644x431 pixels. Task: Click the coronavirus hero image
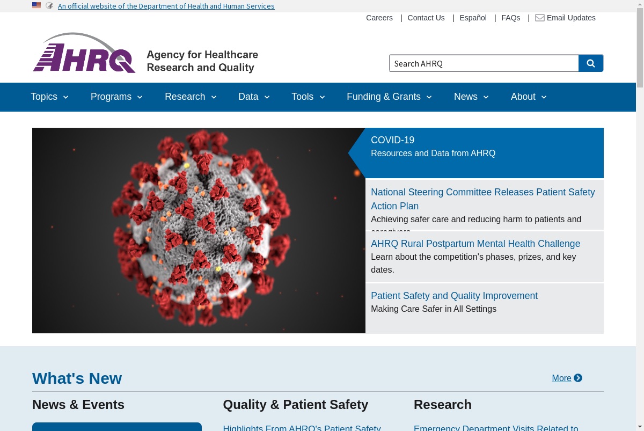pyautogui.click(x=199, y=230)
